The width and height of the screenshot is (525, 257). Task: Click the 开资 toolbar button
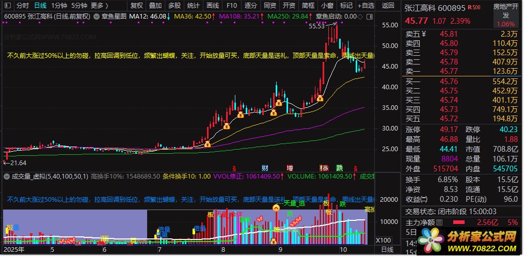pyautogui.click(x=289, y=6)
